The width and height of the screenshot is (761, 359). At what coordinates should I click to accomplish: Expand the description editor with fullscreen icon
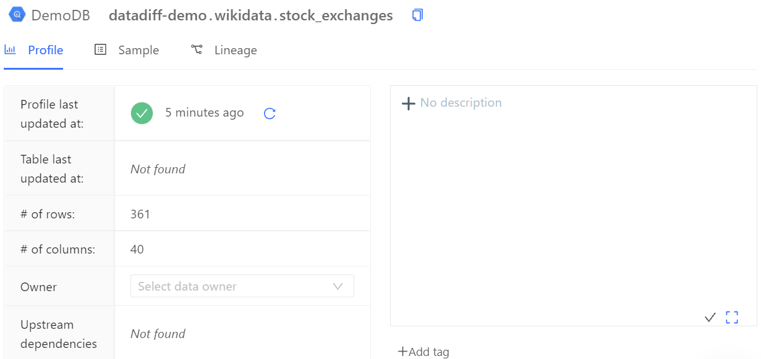tap(732, 317)
